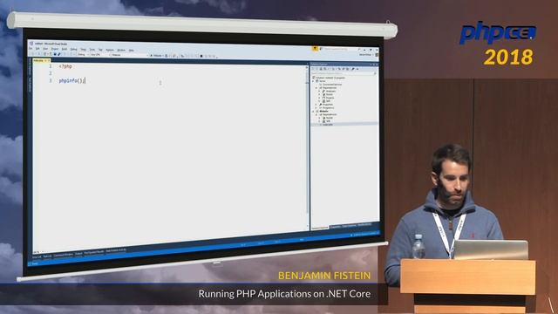Collapse Dependencies under the Server project

(316, 88)
